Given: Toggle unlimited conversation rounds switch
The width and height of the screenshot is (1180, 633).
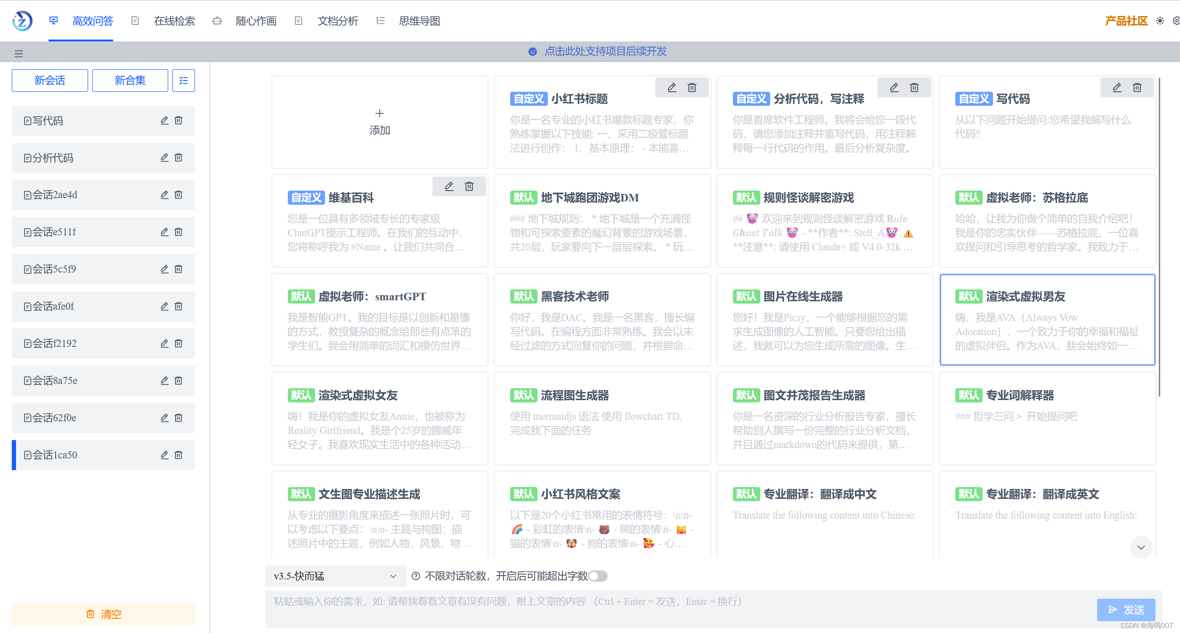Looking at the screenshot, I should tap(597, 576).
